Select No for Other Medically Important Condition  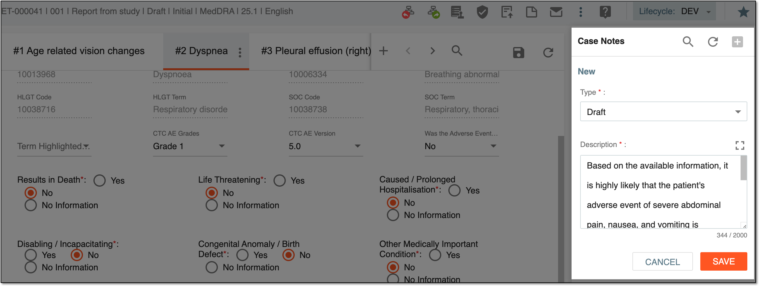point(393,267)
